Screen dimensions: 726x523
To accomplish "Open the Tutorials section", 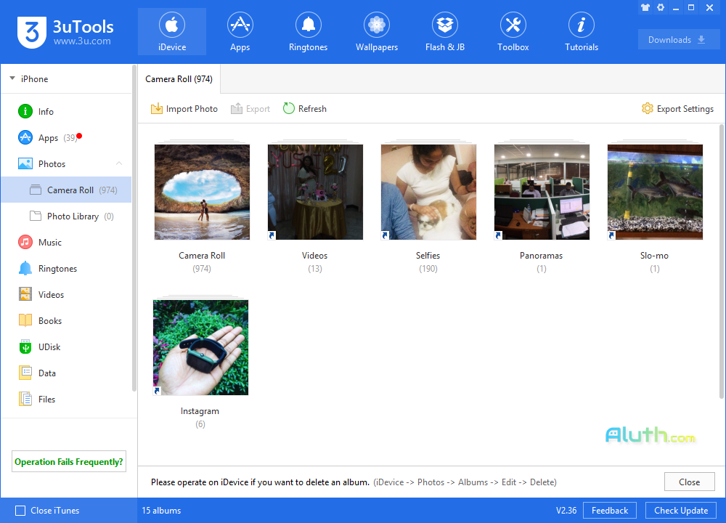I will click(581, 31).
